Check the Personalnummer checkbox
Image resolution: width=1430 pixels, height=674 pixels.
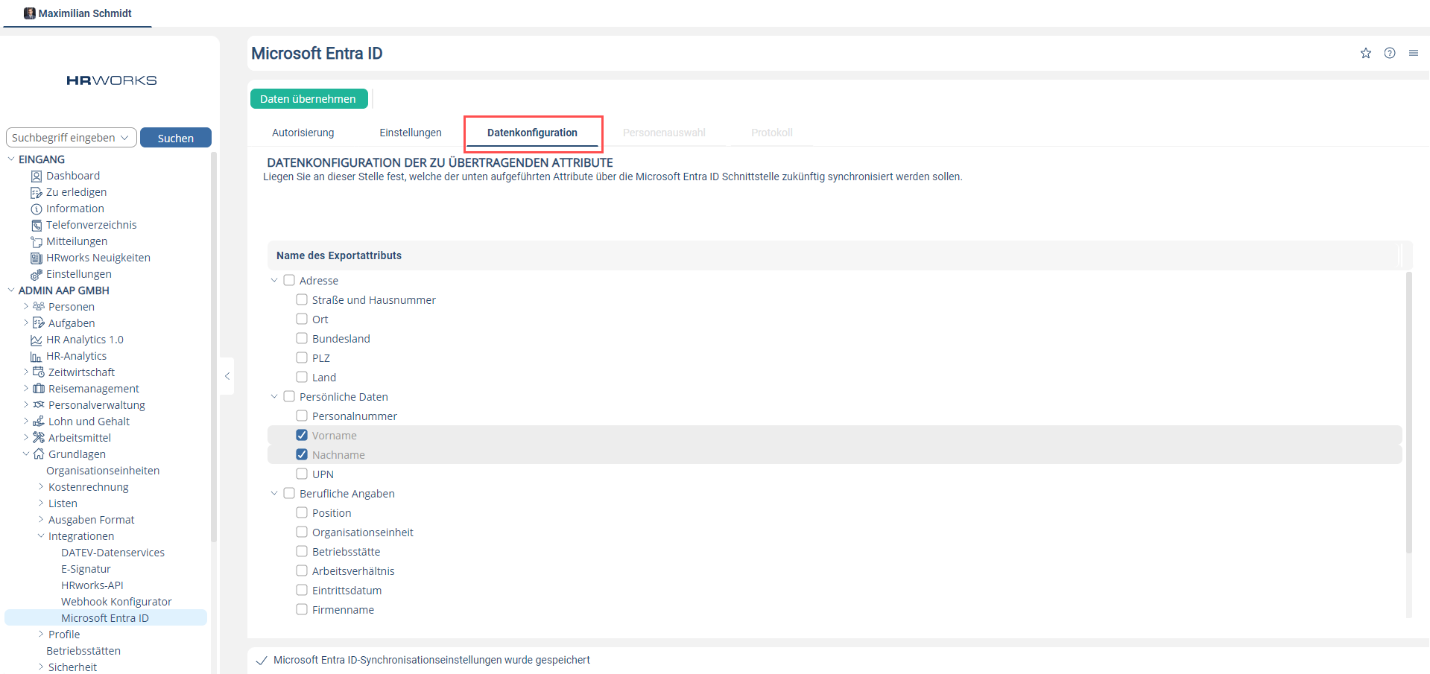302,416
